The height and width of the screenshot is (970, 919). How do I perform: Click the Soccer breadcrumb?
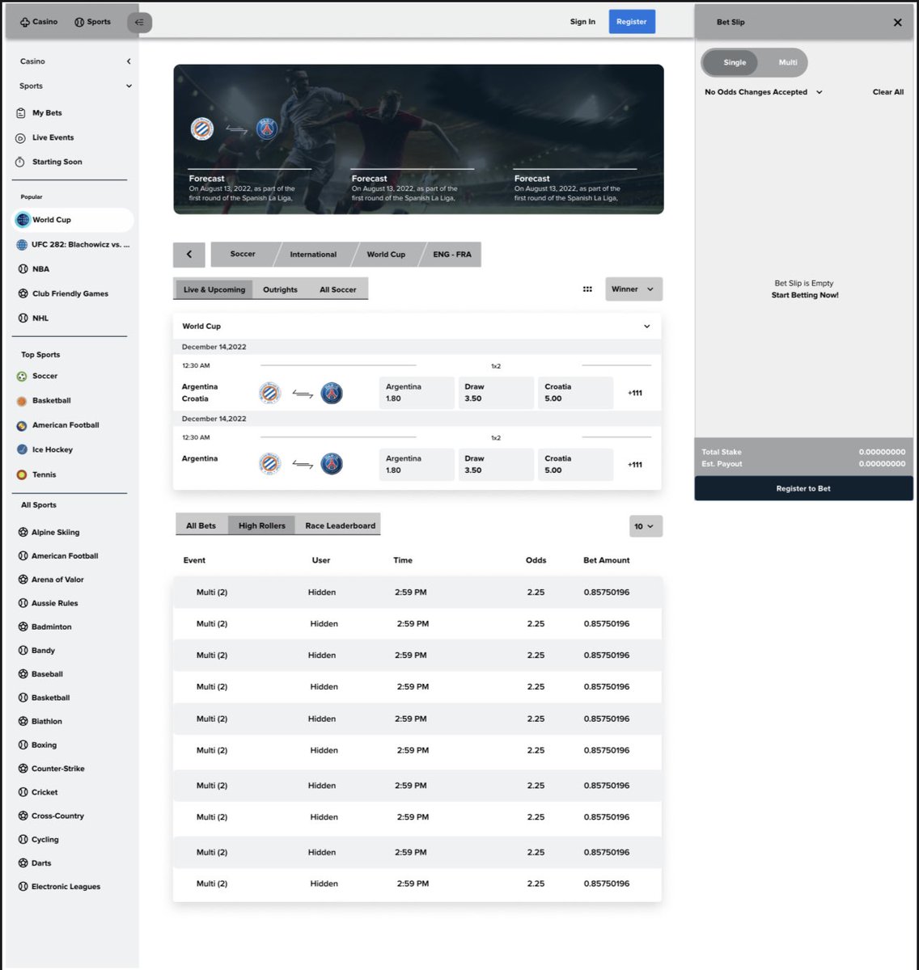(x=243, y=254)
